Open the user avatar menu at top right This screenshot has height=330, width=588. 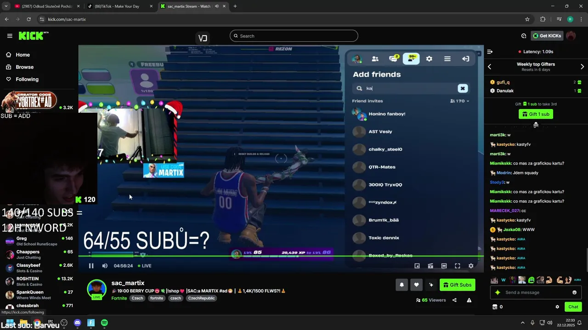pyautogui.click(x=571, y=36)
